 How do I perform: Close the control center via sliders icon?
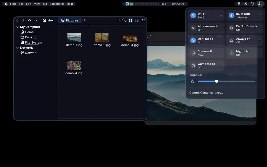[260, 4]
